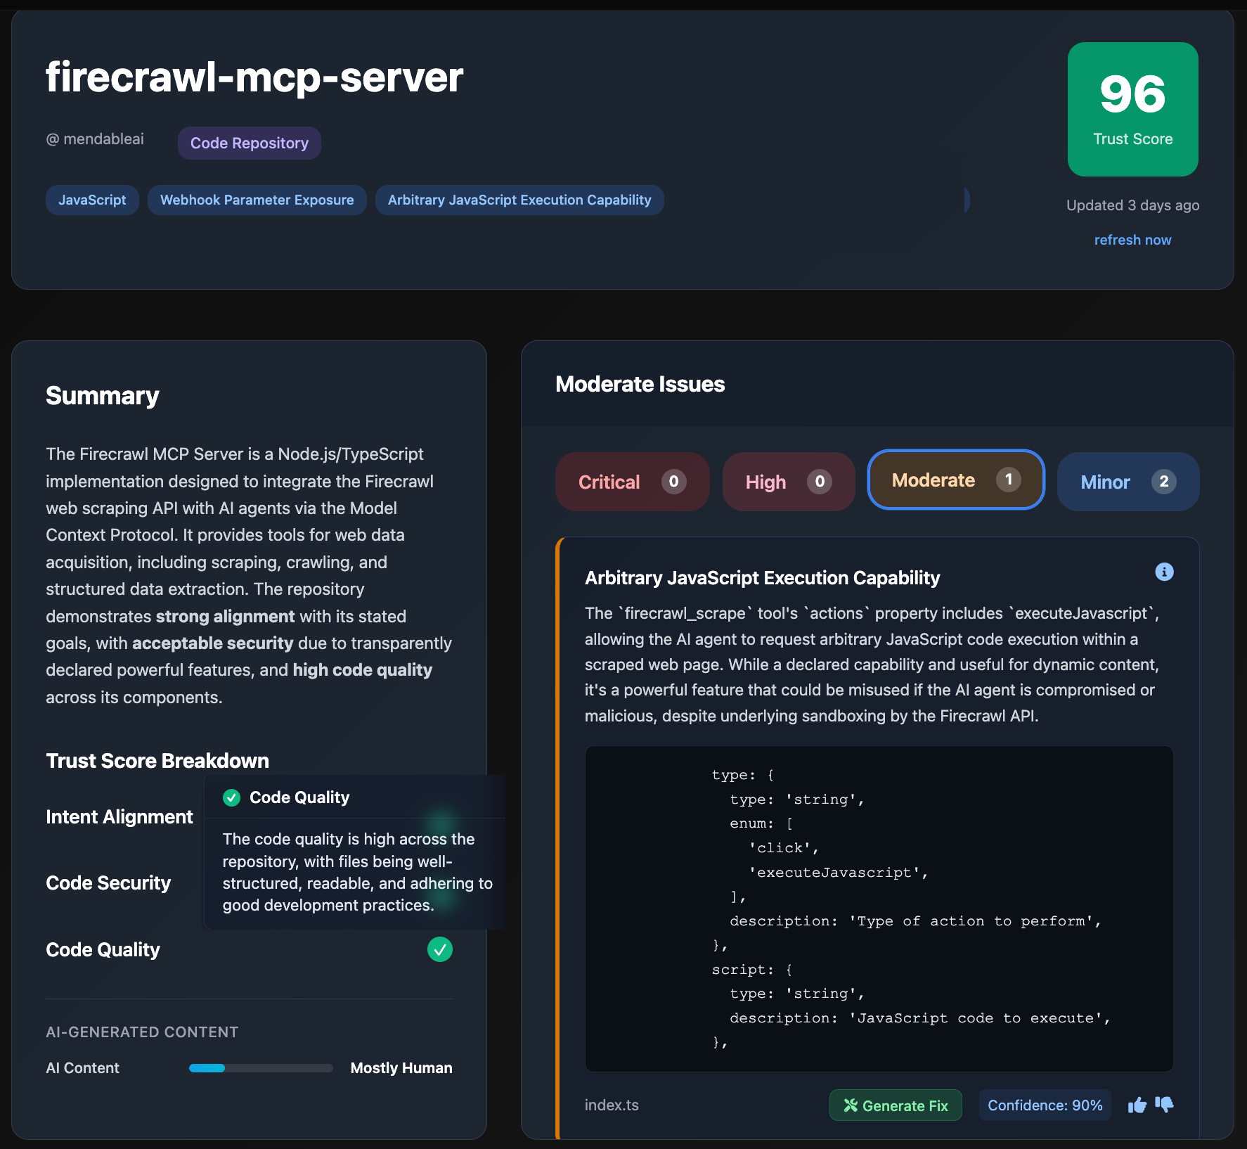Switch to the High issues tab

click(x=788, y=482)
